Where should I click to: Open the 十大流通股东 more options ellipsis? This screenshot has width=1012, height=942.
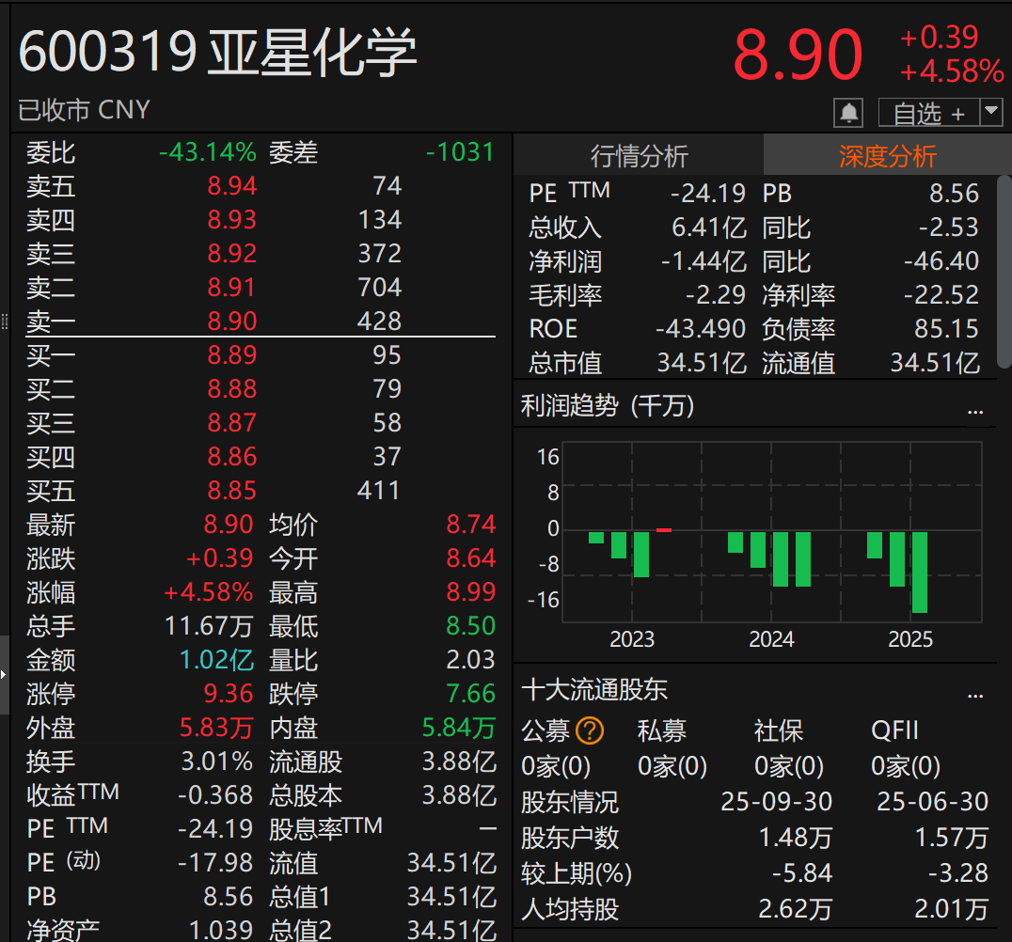tap(975, 694)
